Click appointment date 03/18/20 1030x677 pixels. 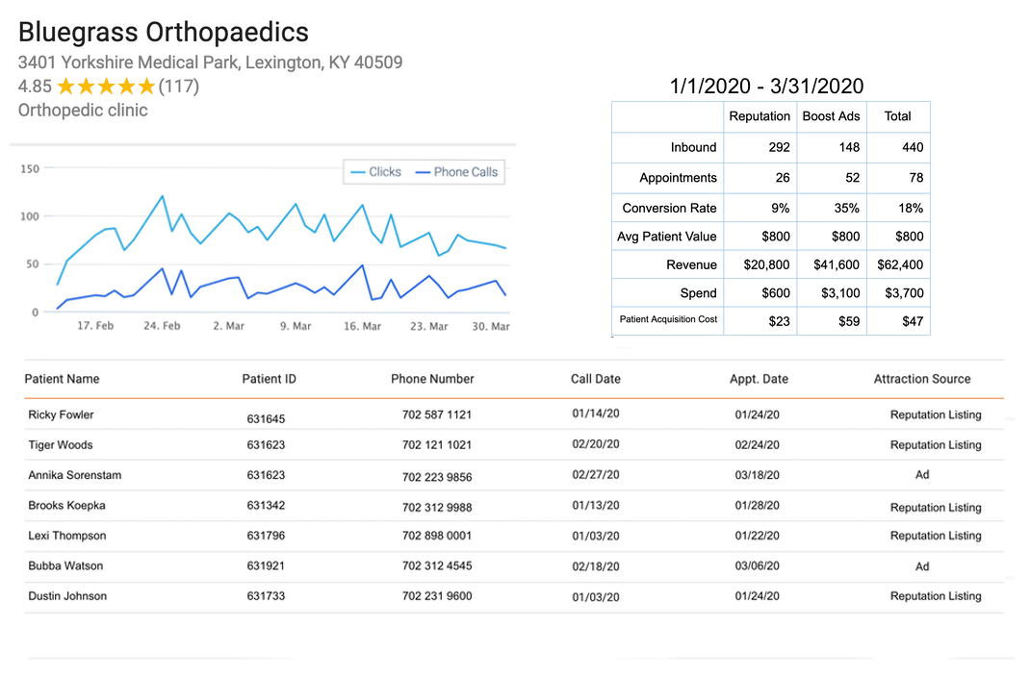coord(758,475)
